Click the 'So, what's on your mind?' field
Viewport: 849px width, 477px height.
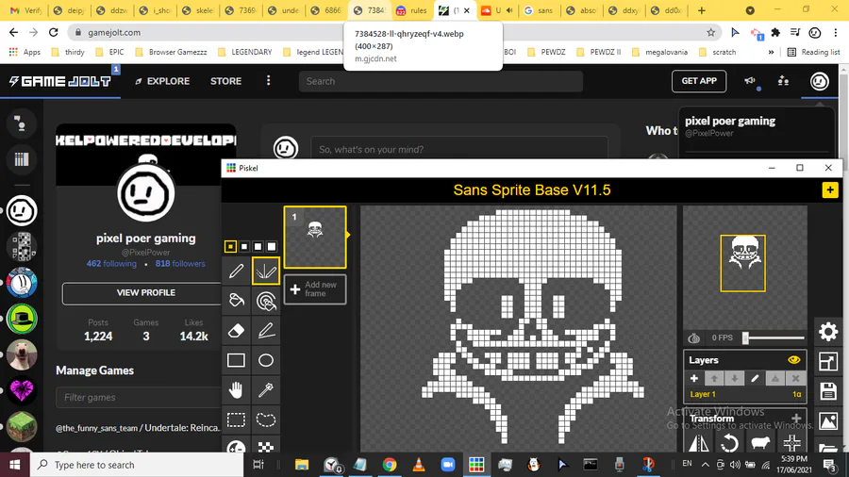[459, 149]
